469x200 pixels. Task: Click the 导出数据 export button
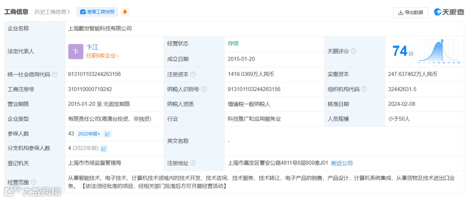click(x=410, y=12)
